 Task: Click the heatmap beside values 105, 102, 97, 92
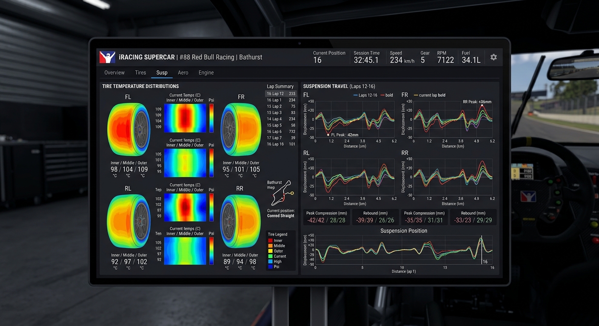click(x=185, y=250)
